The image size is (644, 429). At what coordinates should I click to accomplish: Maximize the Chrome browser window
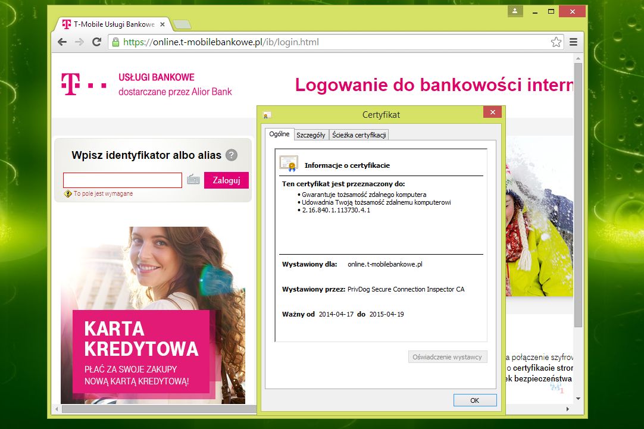pos(551,11)
